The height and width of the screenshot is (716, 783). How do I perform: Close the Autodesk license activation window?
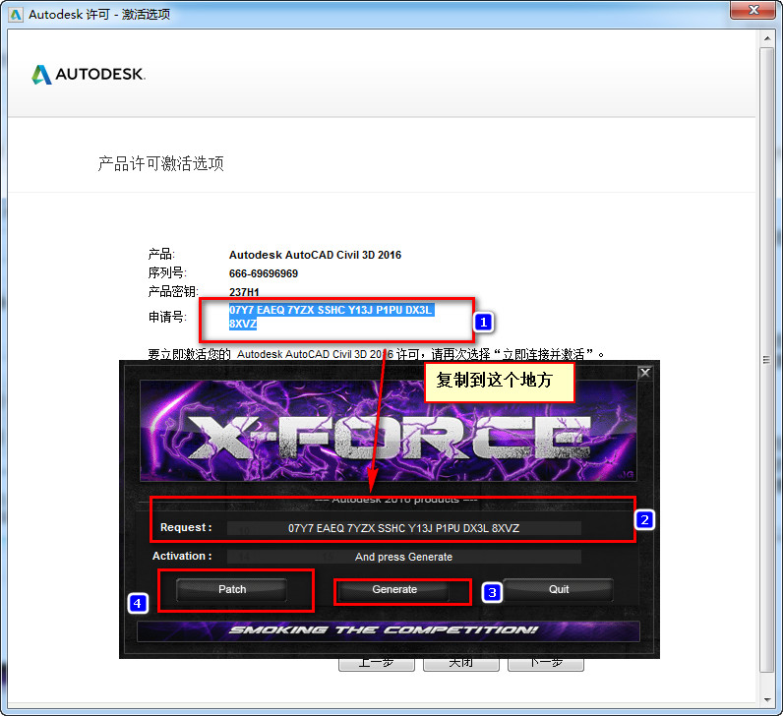753,10
